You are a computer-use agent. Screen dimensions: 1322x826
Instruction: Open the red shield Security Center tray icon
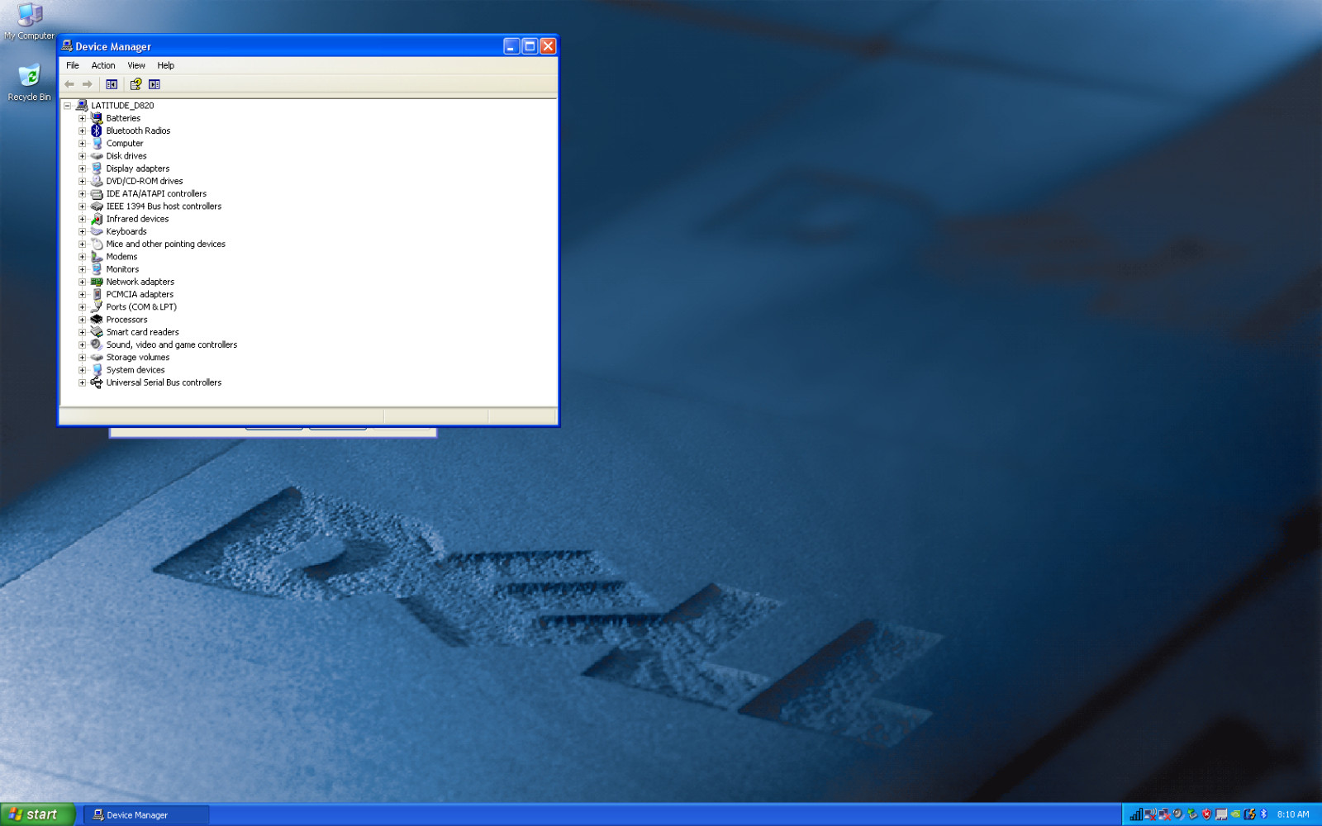[1206, 814]
